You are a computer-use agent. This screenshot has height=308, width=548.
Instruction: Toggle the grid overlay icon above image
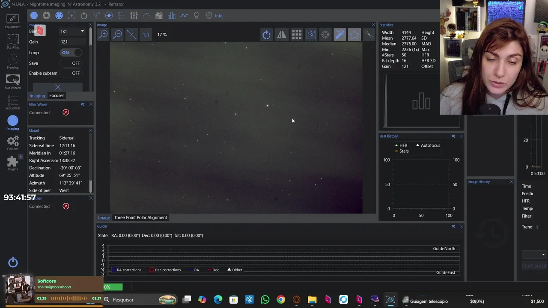(296, 35)
